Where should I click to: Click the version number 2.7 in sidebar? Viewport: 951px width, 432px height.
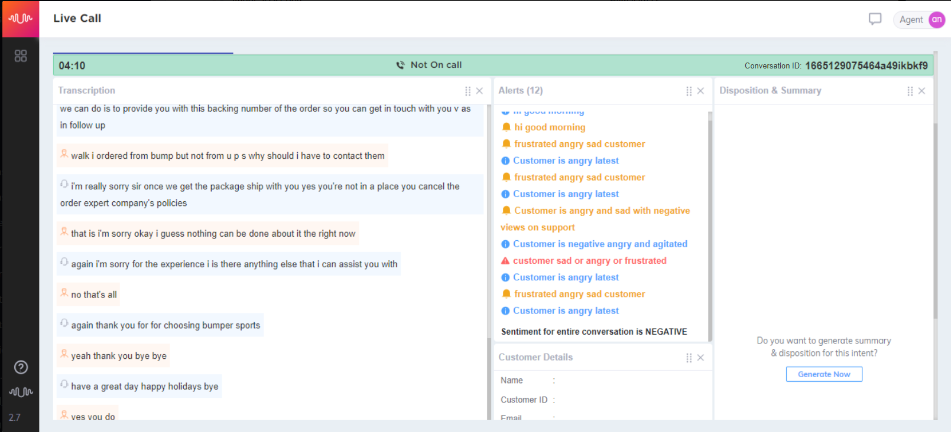[x=15, y=417]
